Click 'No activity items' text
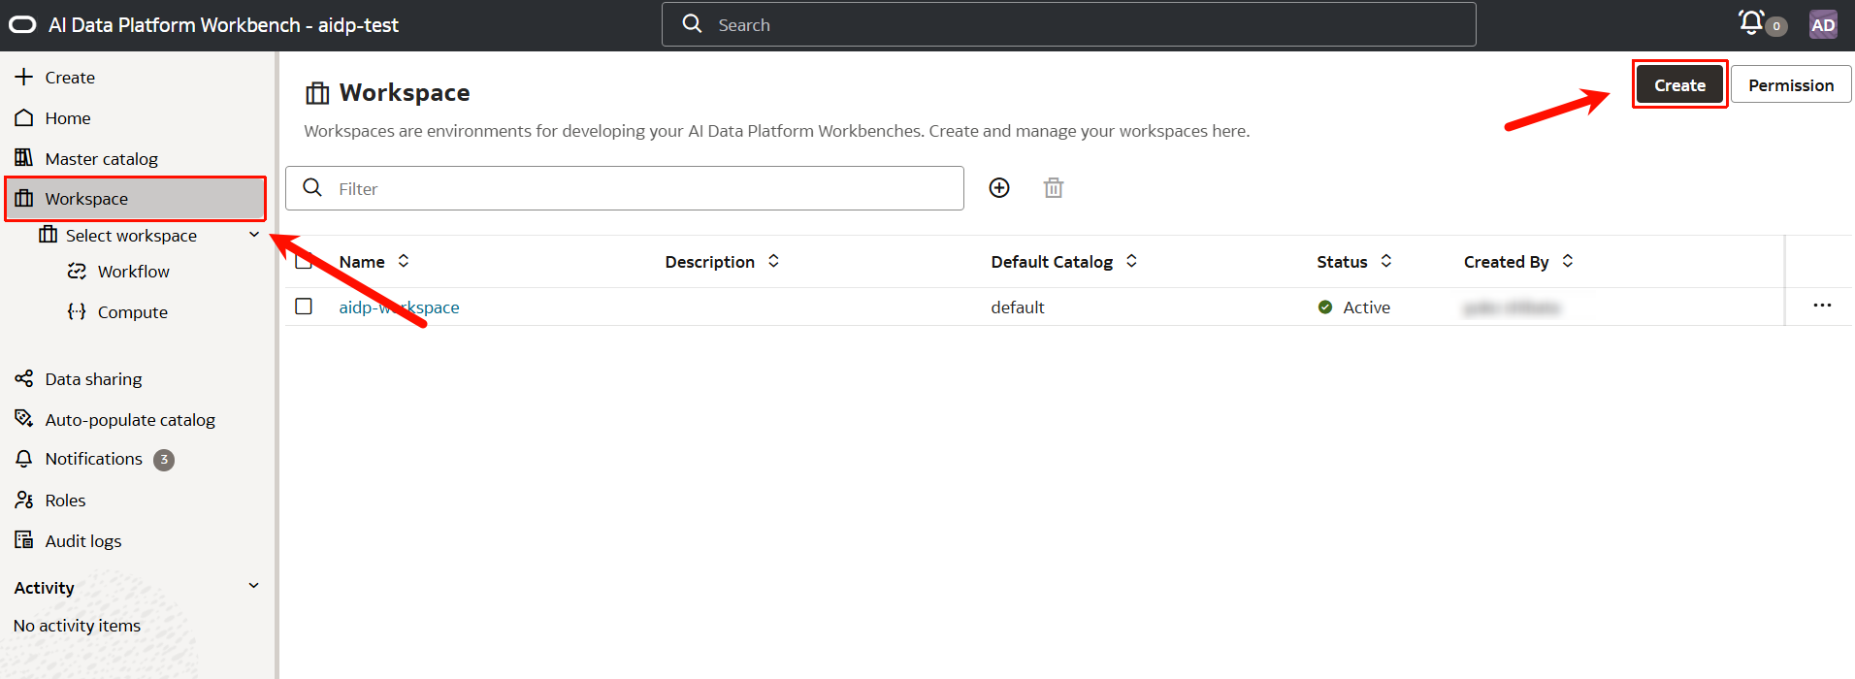Image resolution: width=1855 pixels, height=679 pixels. pyautogui.click(x=77, y=626)
